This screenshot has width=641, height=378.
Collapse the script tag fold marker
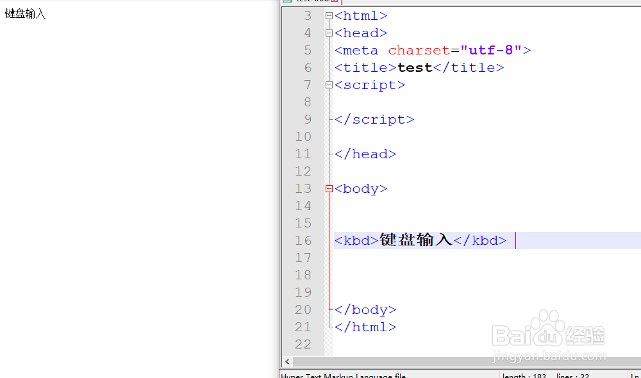point(329,85)
